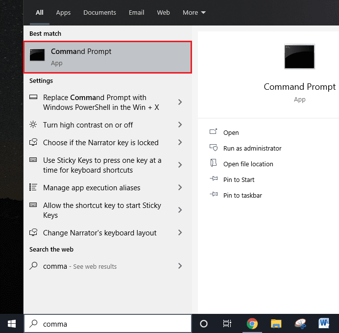Image resolution: width=339 pixels, height=333 pixels.
Task: Expand arrow next to Manage app execution aliases
Action: [x=180, y=187]
